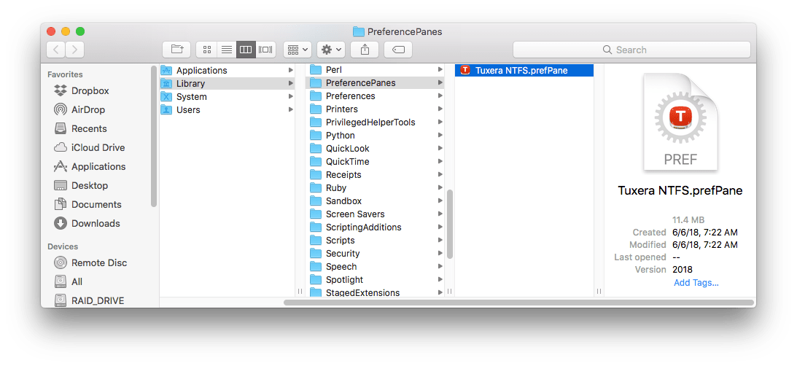This screenshot has height=366, width=797.
Task: Select the ScriptingAdditions folder
Action: click(x=375, y=227)
